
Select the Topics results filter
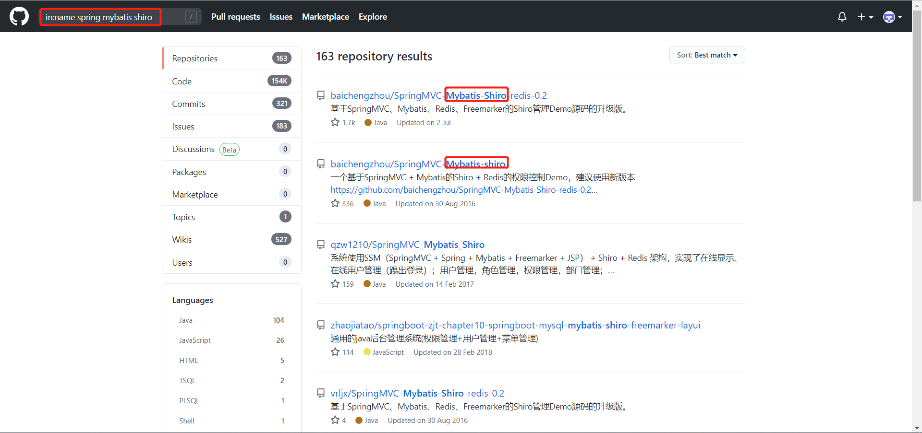(x=232, y=217)
